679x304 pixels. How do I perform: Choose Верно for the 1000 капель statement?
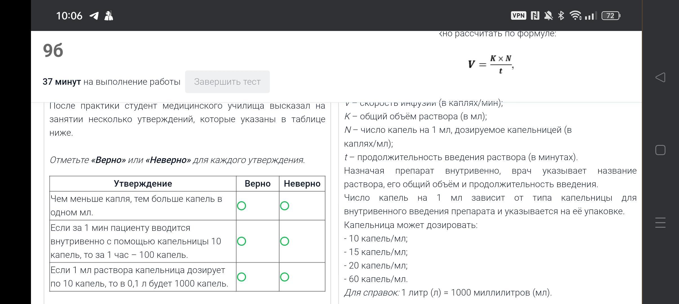[x=242, y=277]
